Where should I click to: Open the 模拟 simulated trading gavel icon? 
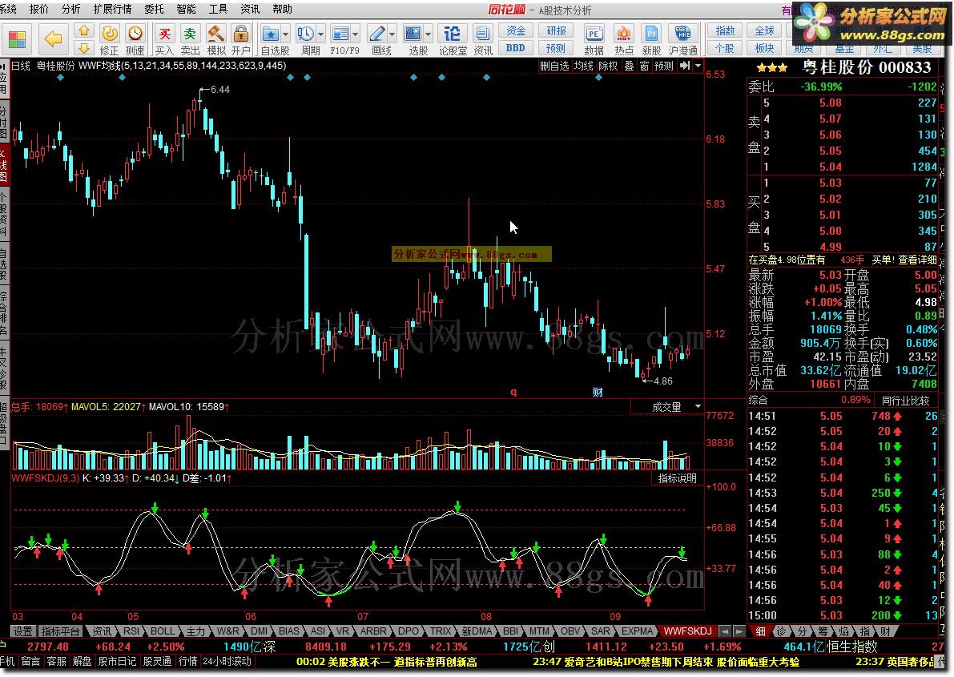click(216, 39)
